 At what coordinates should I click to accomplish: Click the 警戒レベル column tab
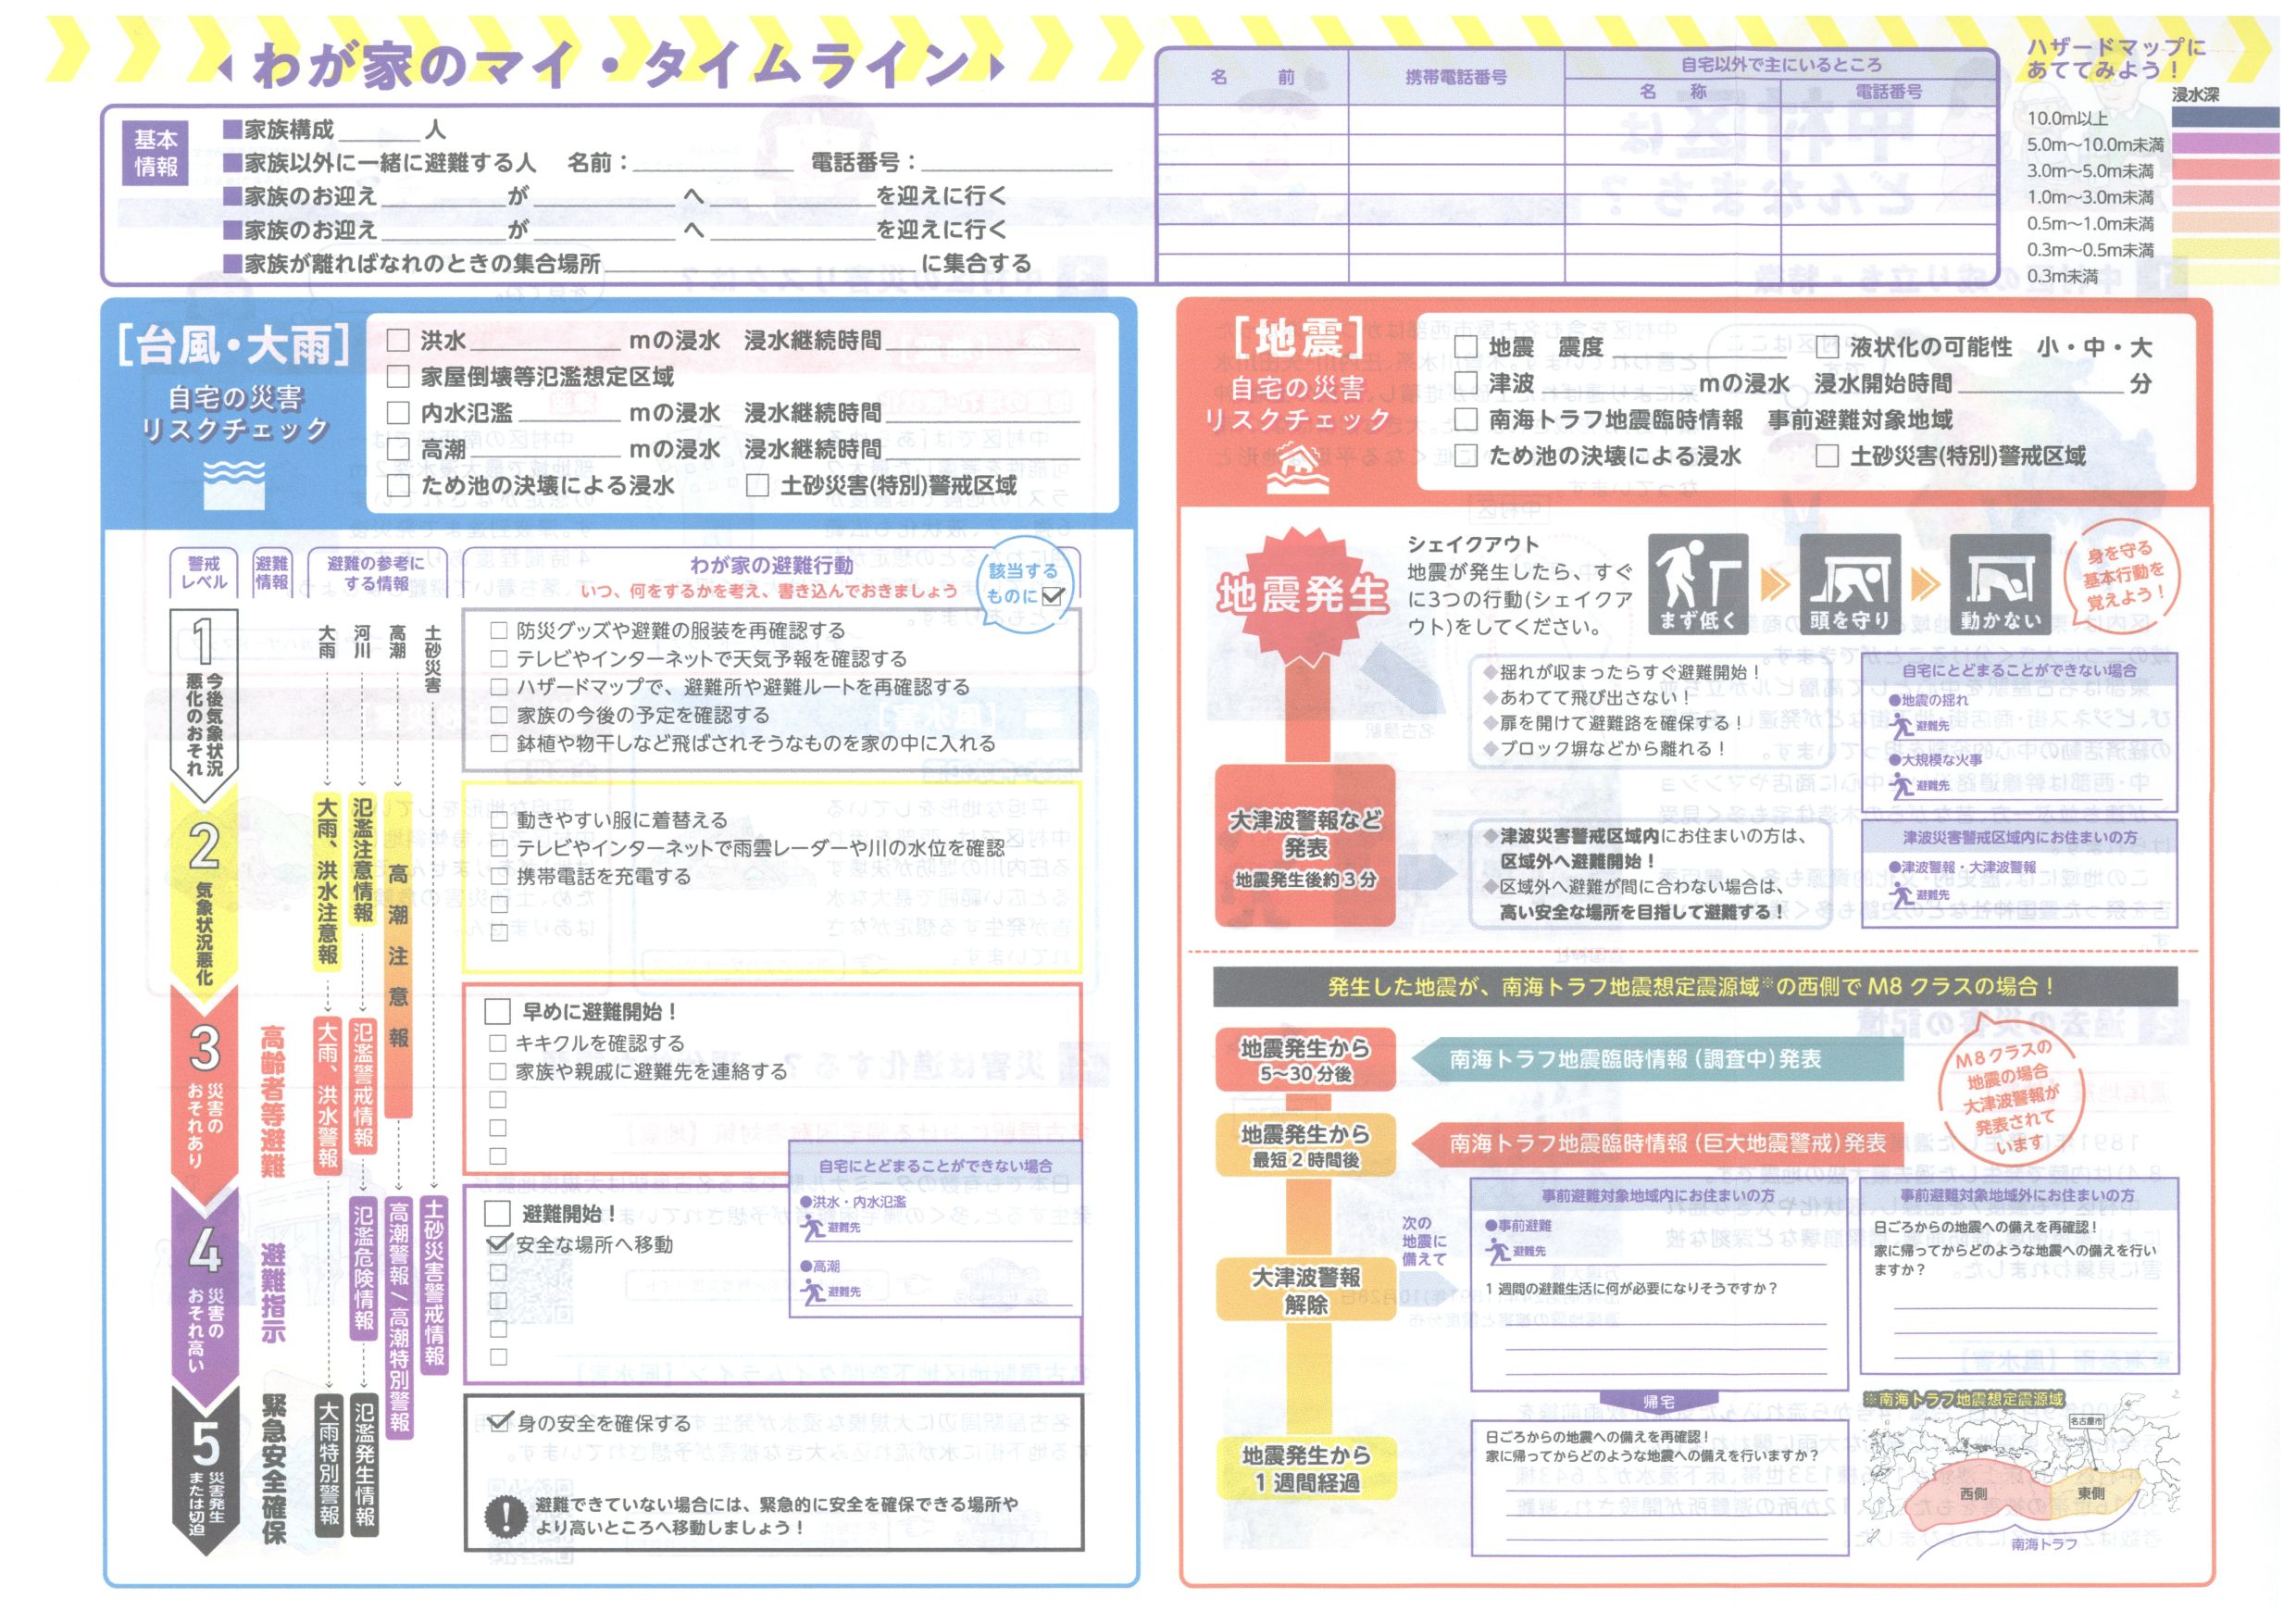204,573
